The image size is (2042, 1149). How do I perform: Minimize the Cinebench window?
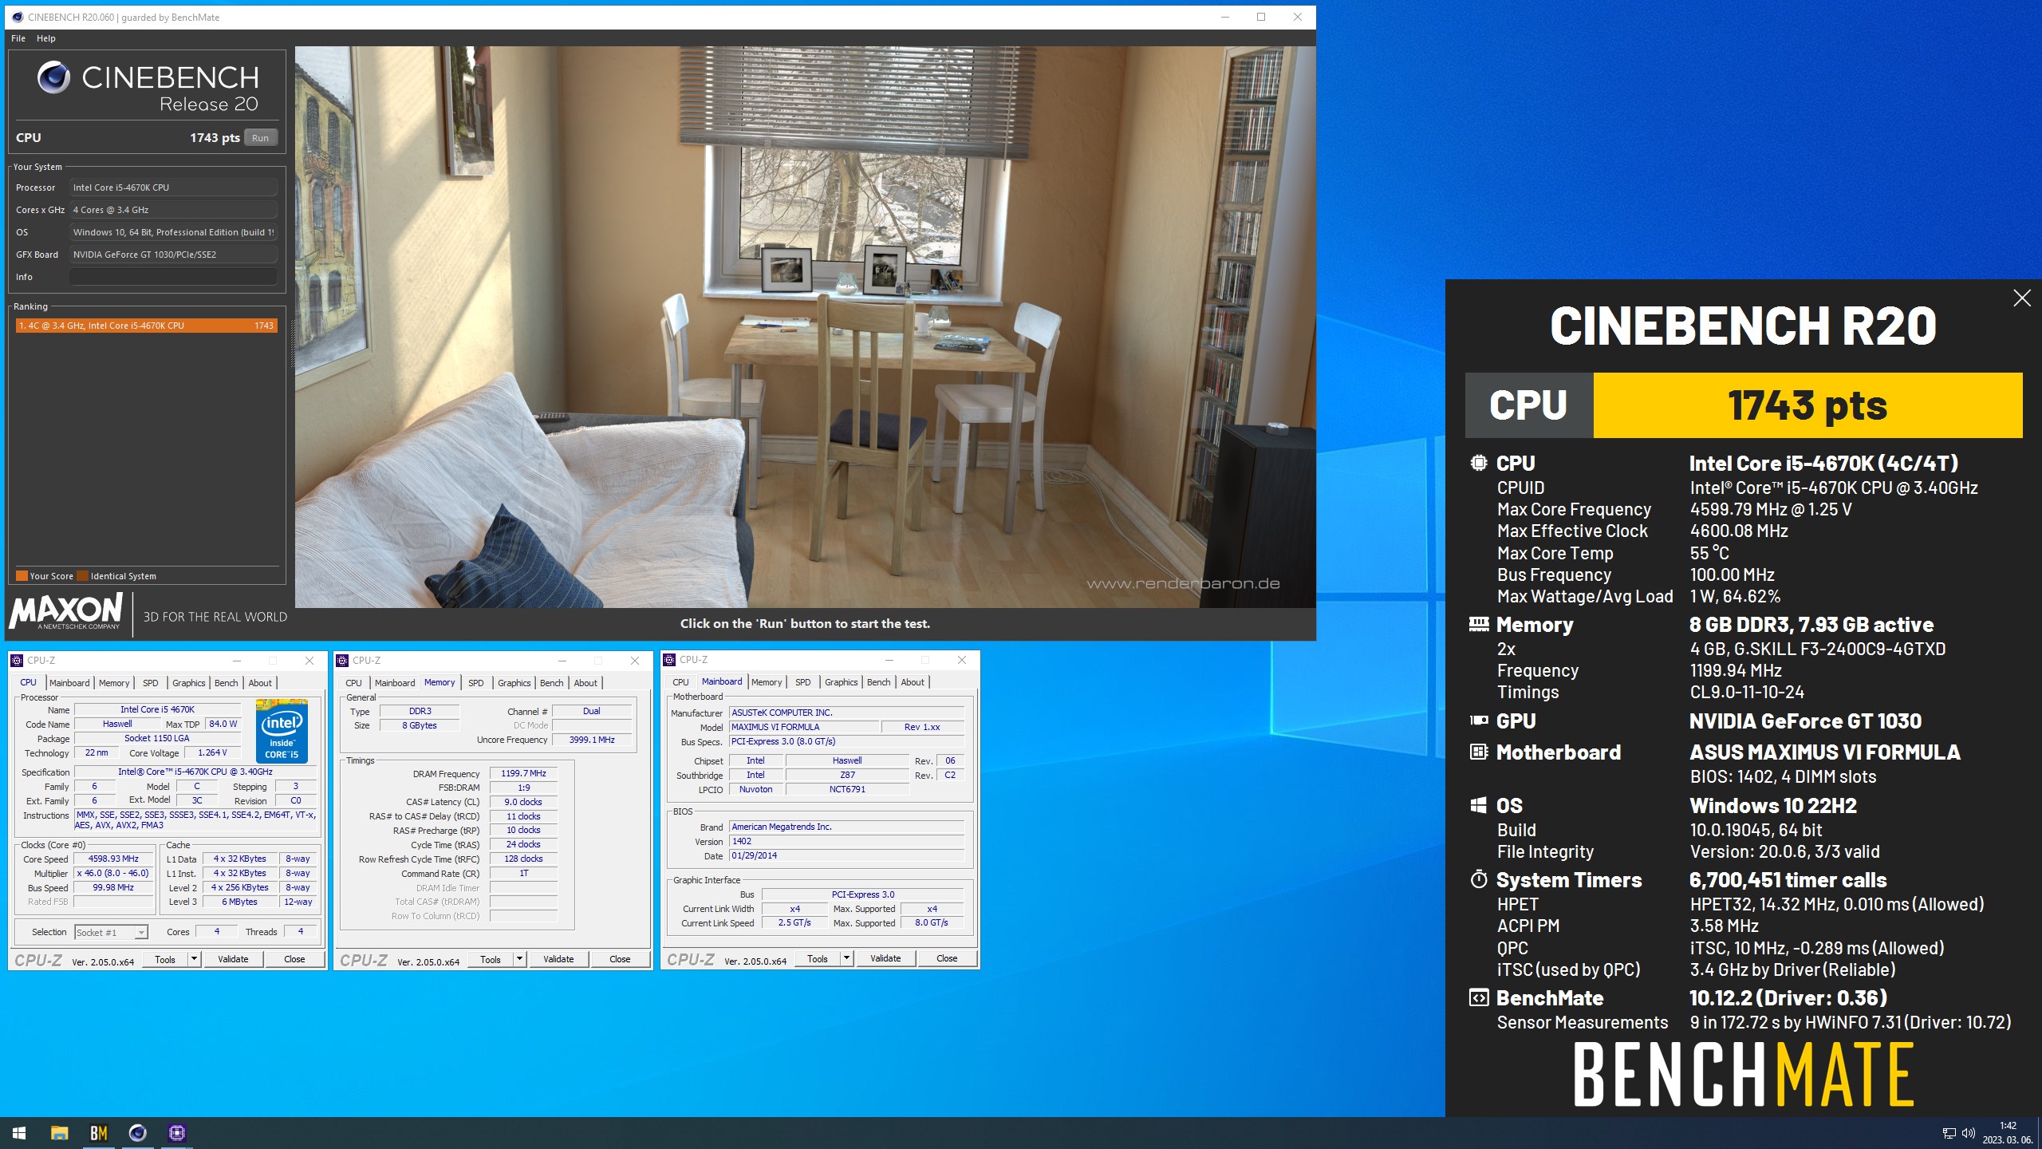(1225, 17)
